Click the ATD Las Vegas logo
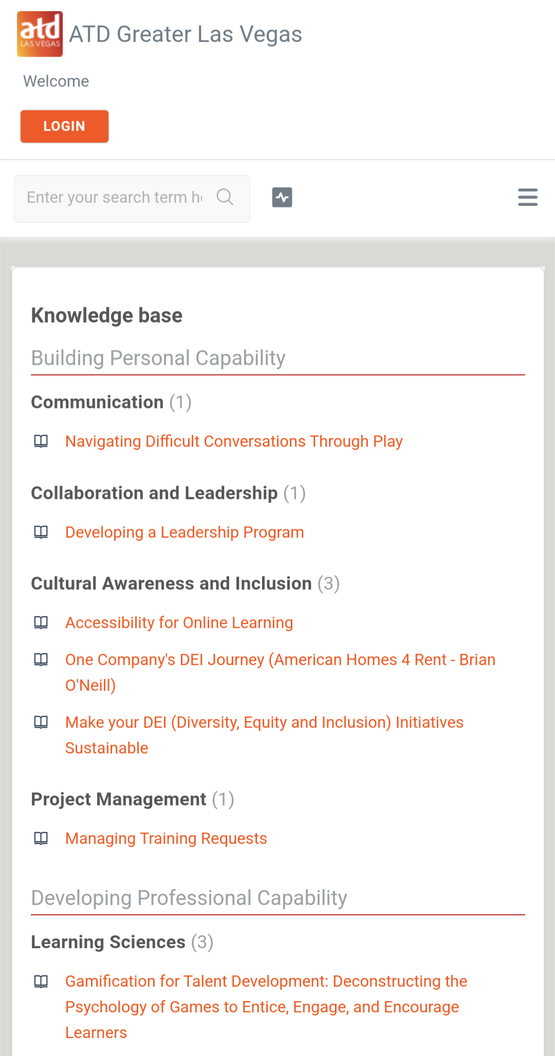This screenshot has width=555, height=1056. (40, 34)
